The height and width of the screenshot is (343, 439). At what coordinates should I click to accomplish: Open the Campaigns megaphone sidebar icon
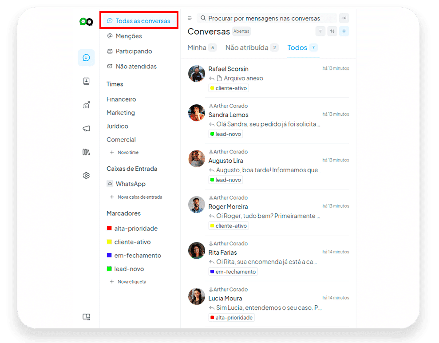86,128
